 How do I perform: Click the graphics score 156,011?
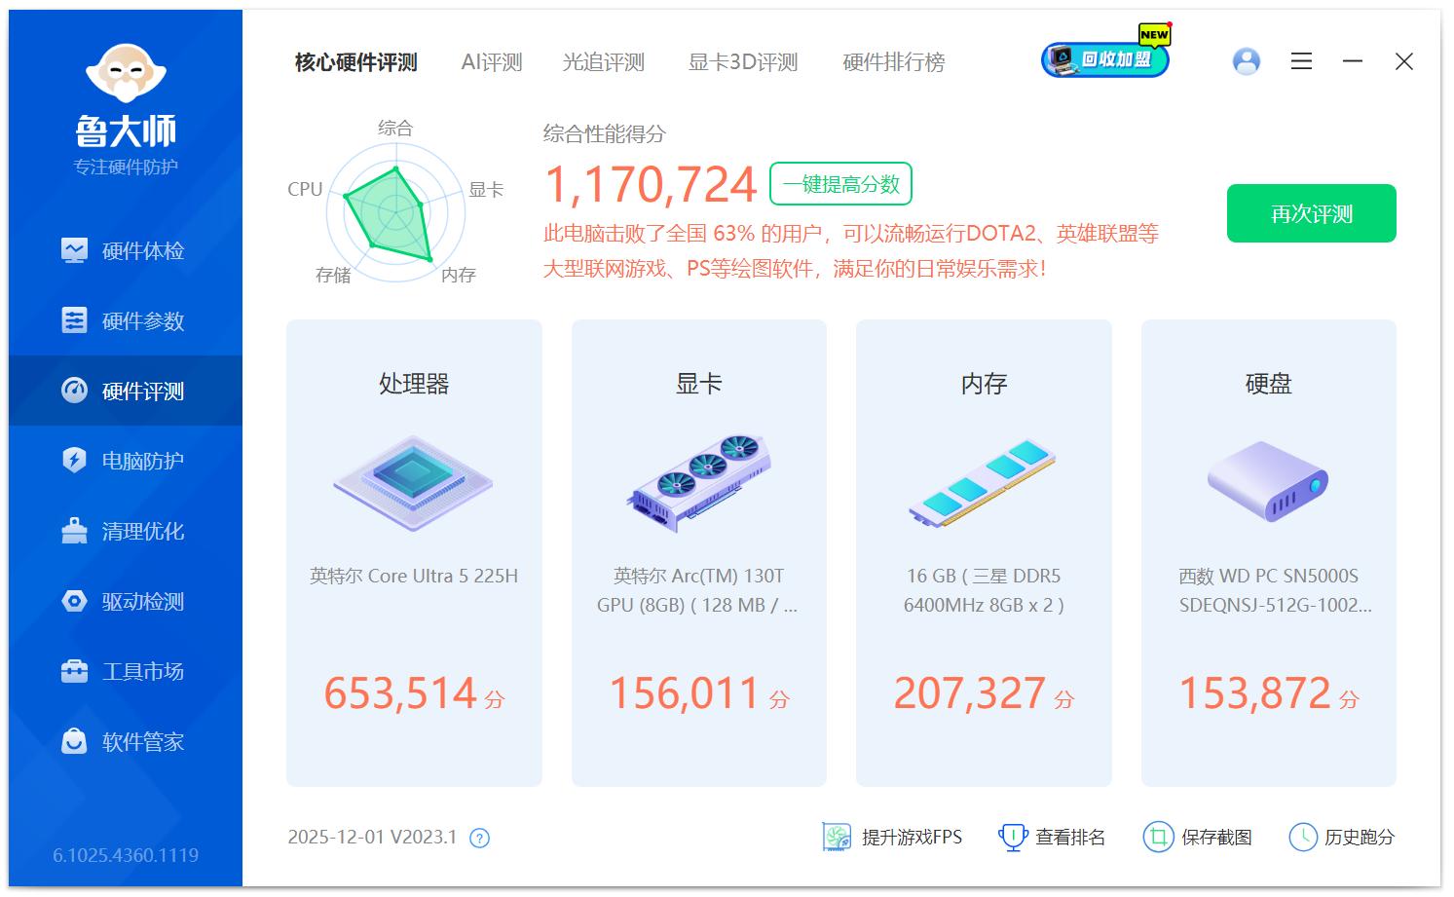point(685,693)
